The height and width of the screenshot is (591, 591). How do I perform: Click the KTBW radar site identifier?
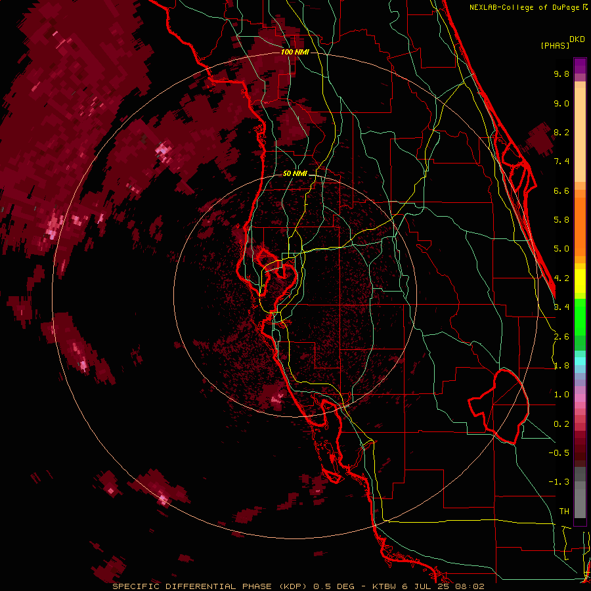pyautogui.click(x=383, y=586)
